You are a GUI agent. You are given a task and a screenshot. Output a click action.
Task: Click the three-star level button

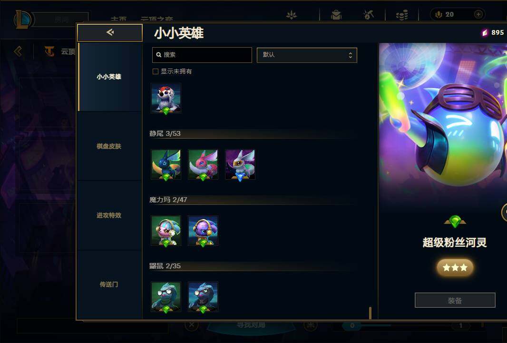(x=455, y=268)
